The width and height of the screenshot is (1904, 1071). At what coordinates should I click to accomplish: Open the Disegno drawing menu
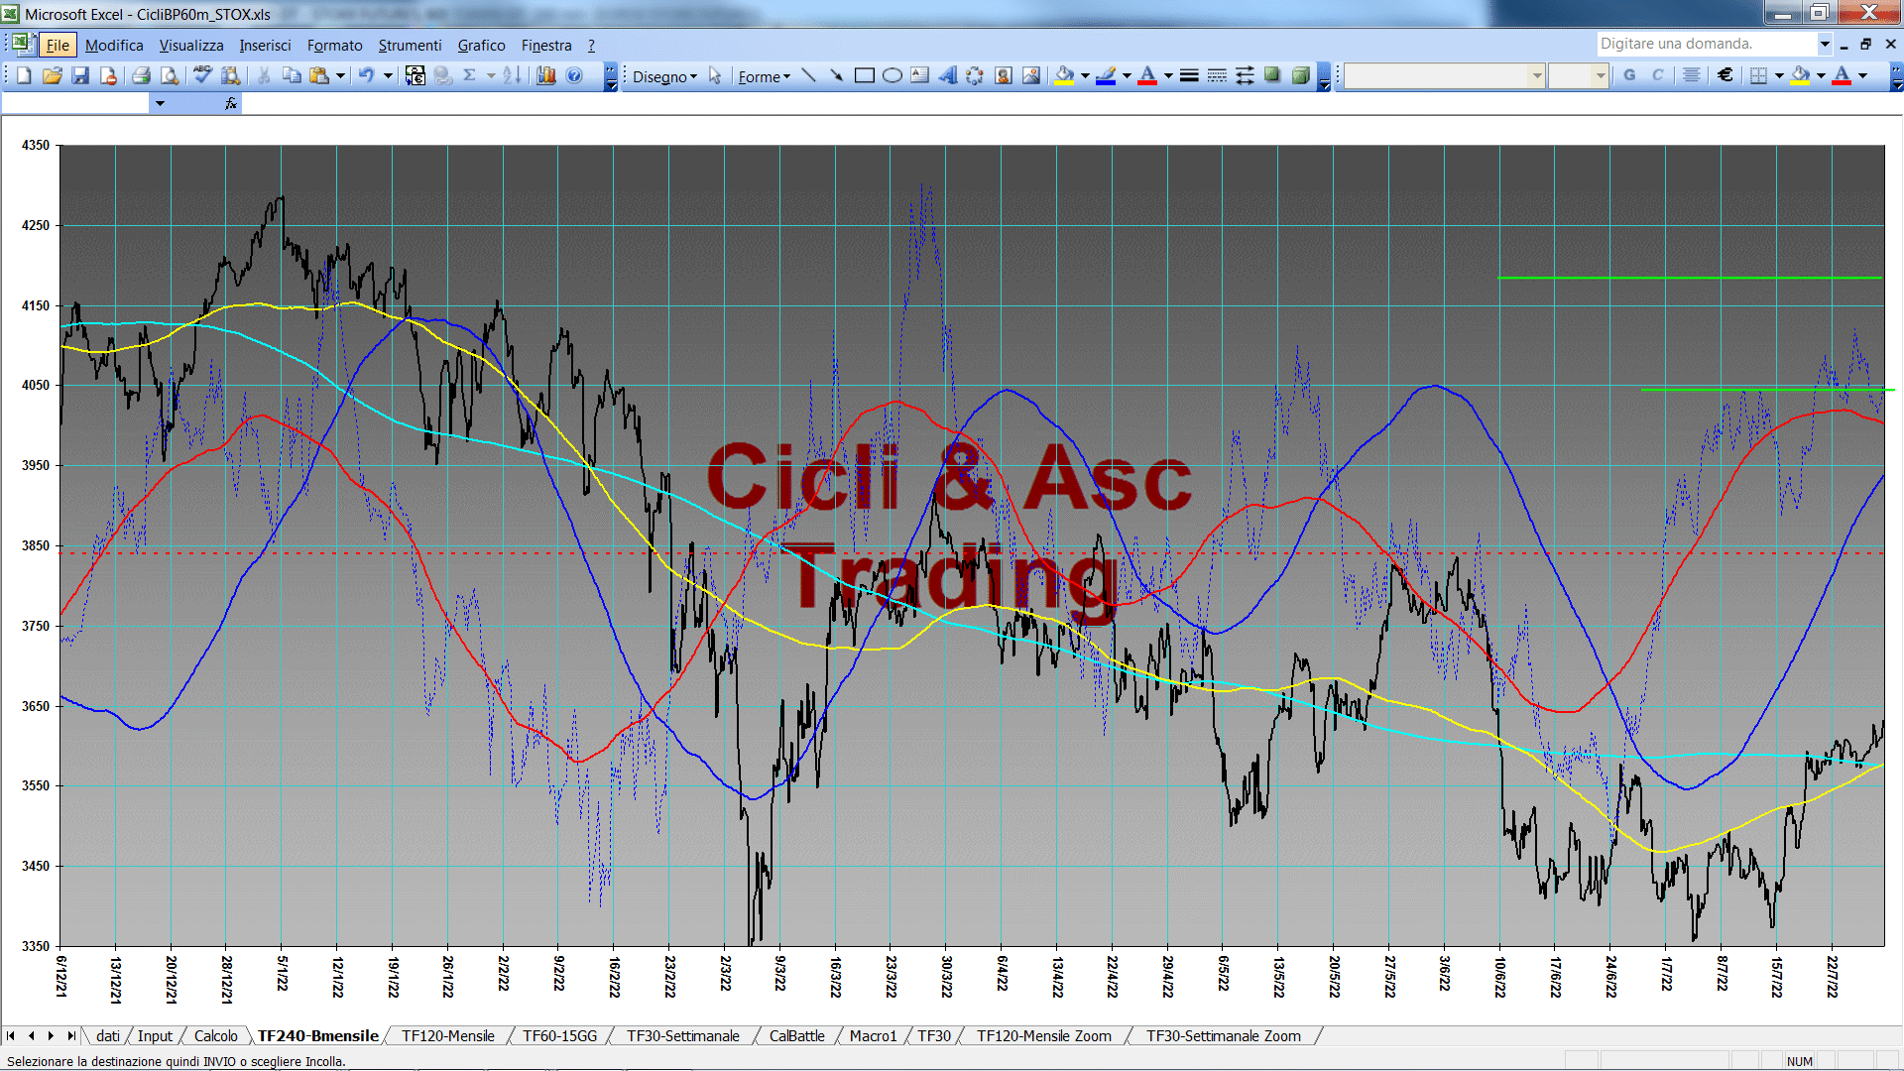pyautogui.click(x=664, y=76)
